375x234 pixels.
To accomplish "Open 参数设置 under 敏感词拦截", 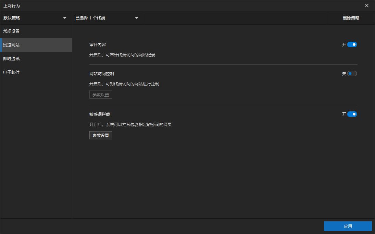I will coord(101,136).
